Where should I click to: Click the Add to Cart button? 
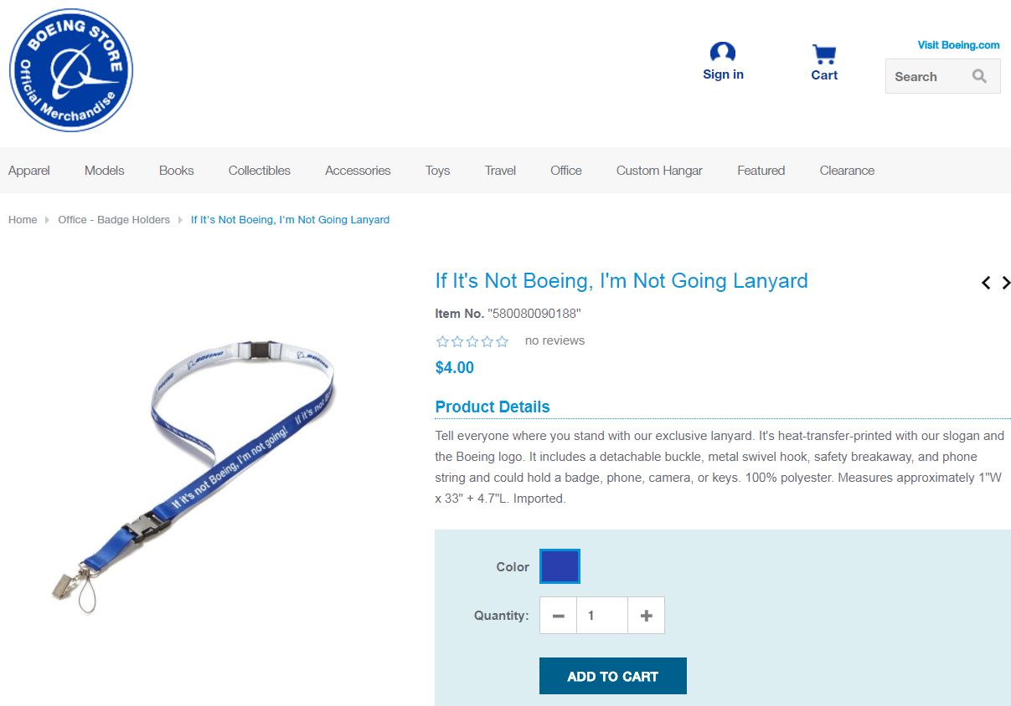click(x=613, y=676)
